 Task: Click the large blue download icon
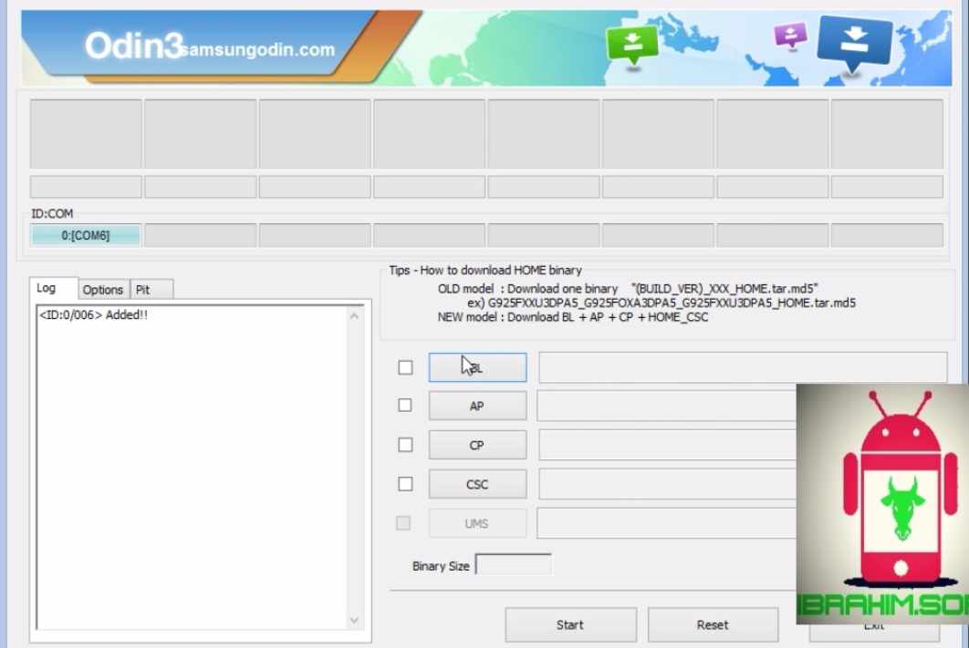(x=855, y=43)
